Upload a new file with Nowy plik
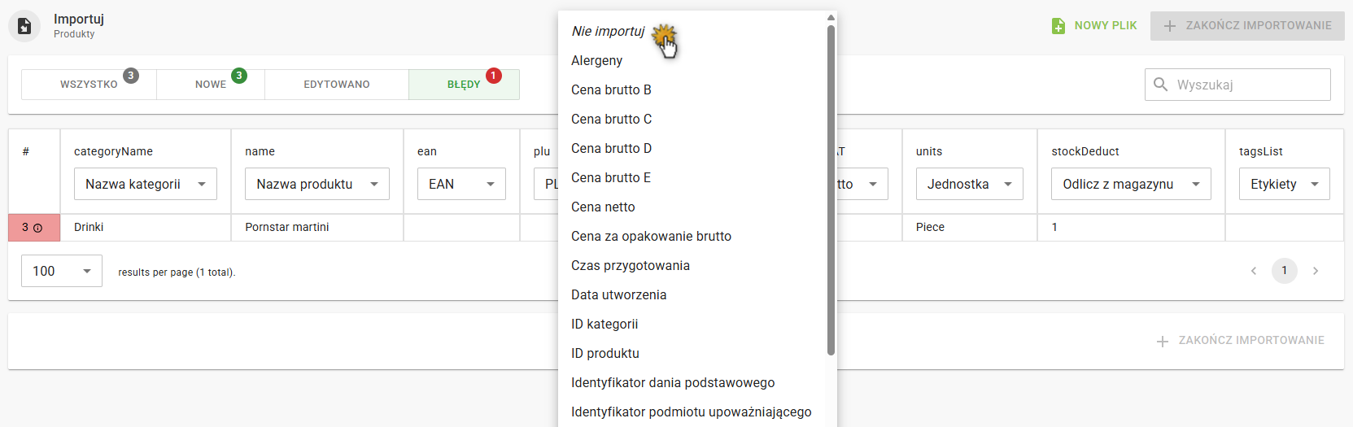The image size is (1353, 427). (1094, 26)
